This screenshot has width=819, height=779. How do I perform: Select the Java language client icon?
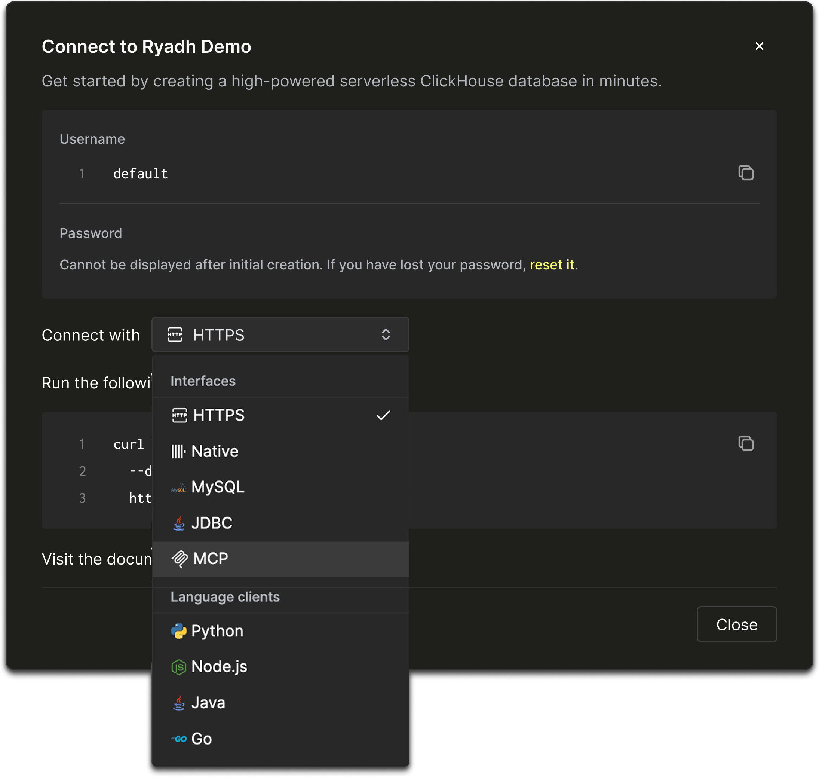click(180, 702)
